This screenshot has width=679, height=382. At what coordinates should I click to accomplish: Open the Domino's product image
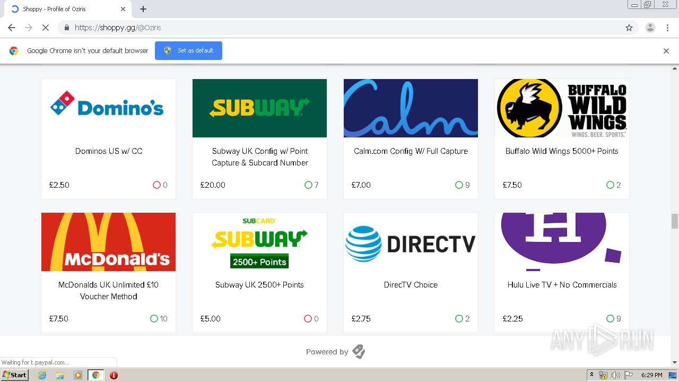click(108, 108)
